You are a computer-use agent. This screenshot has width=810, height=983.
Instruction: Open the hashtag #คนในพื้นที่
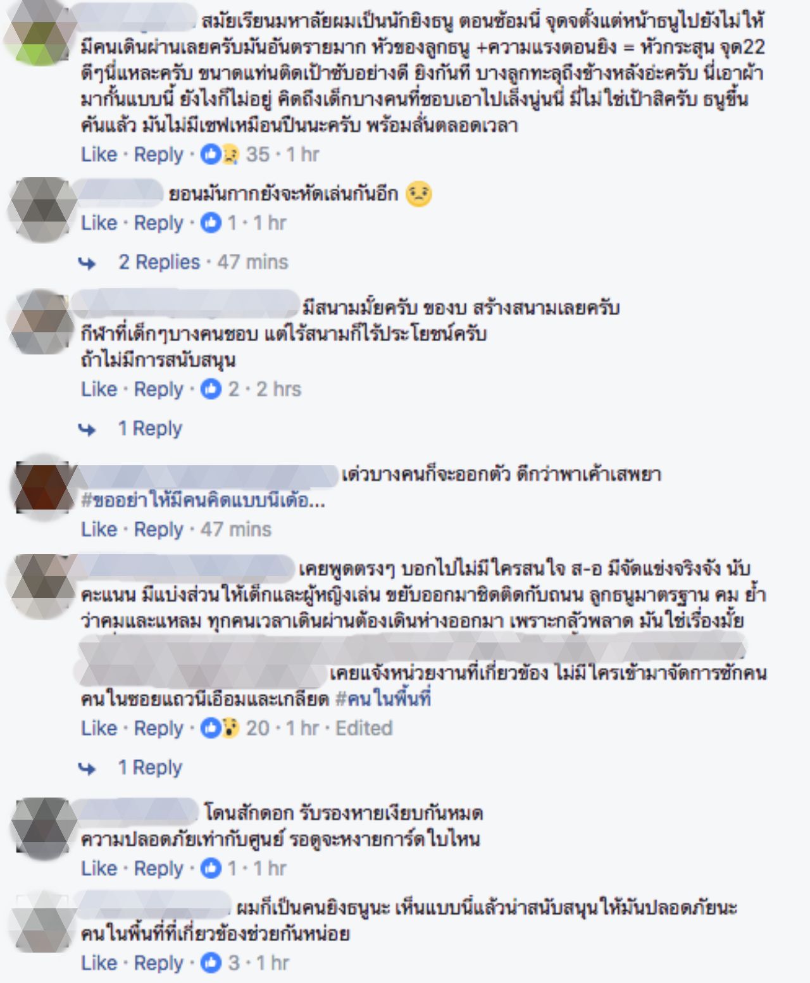[x=383, y=699]
